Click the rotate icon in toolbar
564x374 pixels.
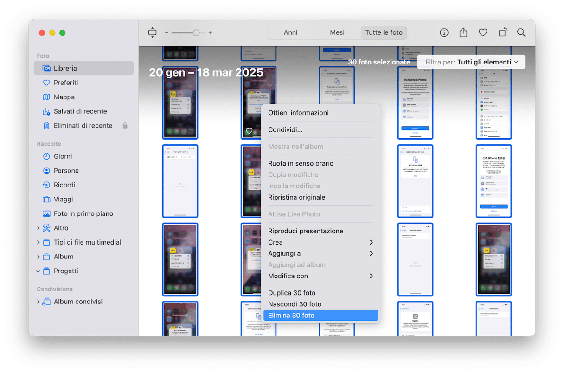click(x=502, y=32)
